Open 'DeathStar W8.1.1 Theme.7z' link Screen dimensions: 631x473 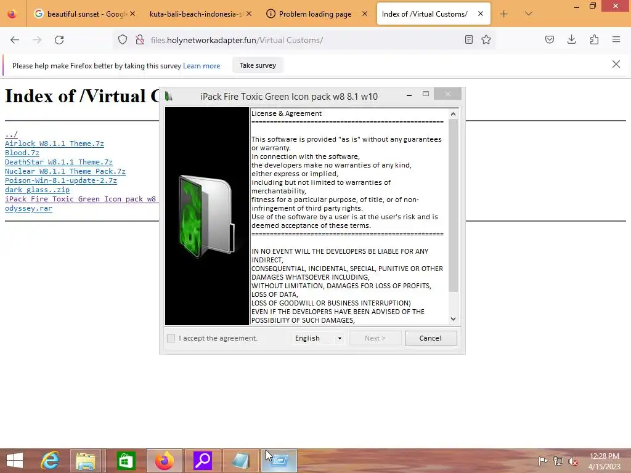[59, 162]
